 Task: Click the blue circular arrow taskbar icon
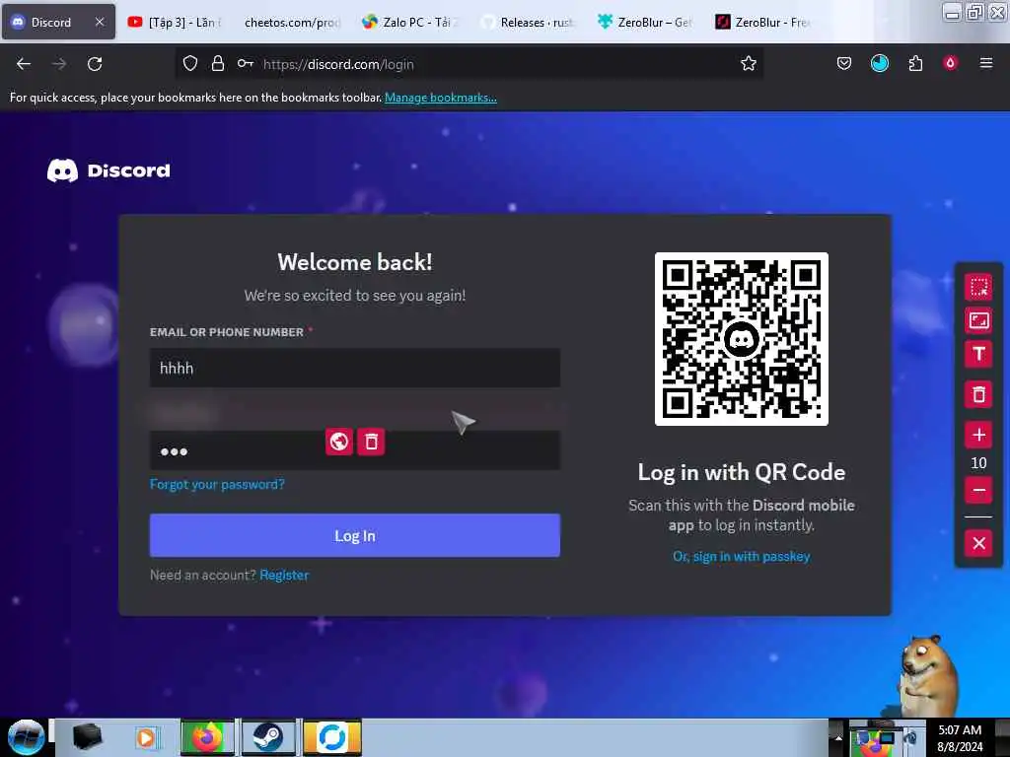[332, 737]
